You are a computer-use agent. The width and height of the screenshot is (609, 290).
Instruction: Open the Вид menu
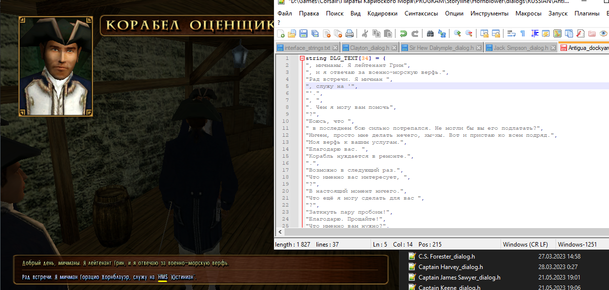click(355, 13)
